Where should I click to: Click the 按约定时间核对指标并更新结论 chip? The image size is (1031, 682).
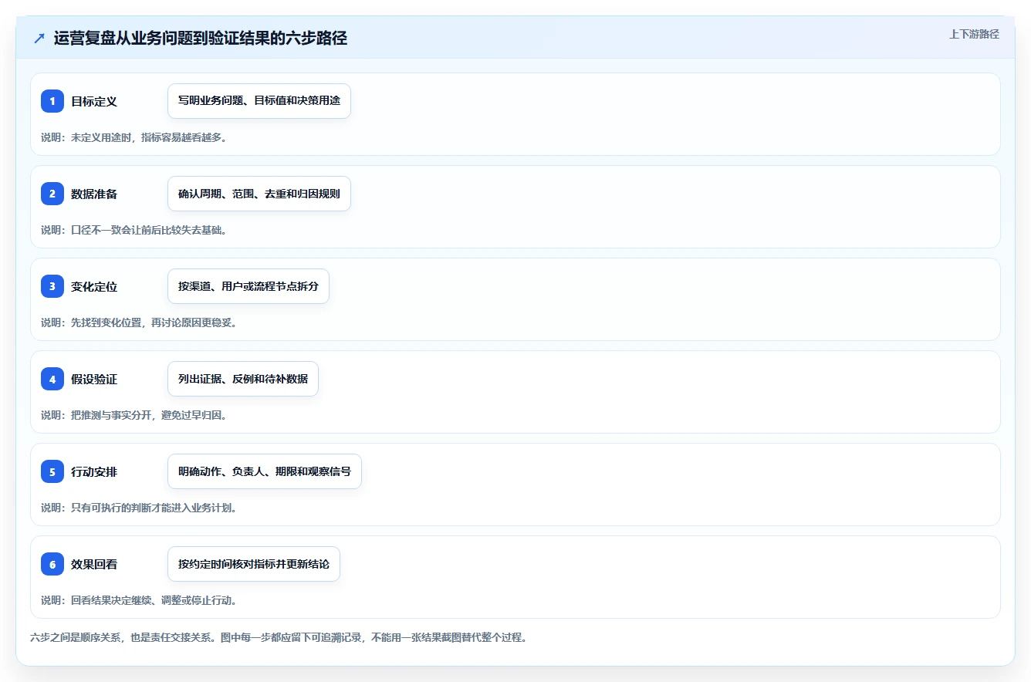pos(254,564)
